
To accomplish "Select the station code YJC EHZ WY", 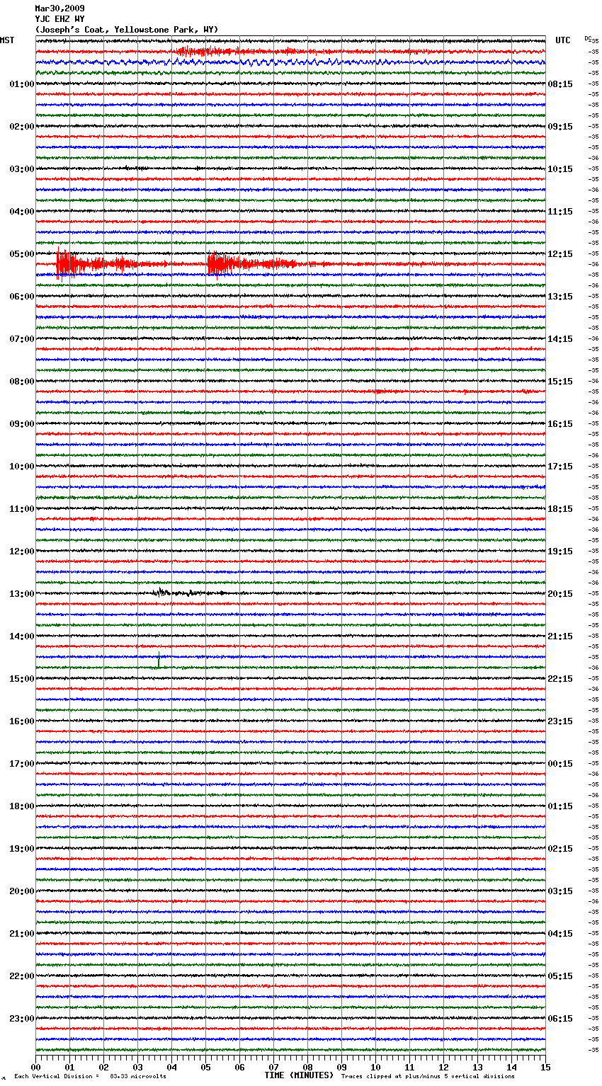I will [x=59, y=19].
